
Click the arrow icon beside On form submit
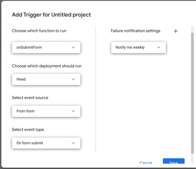(x=73, y=143)
